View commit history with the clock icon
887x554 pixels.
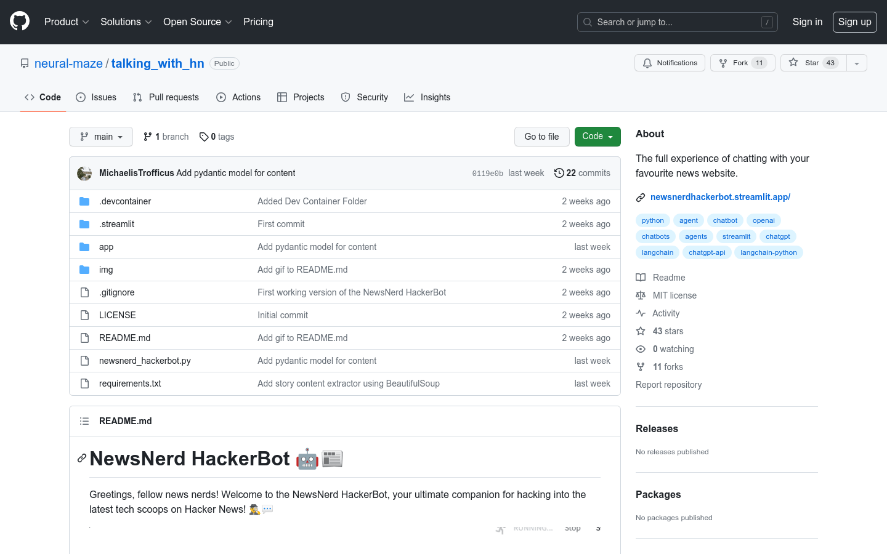tap(559, 173)
